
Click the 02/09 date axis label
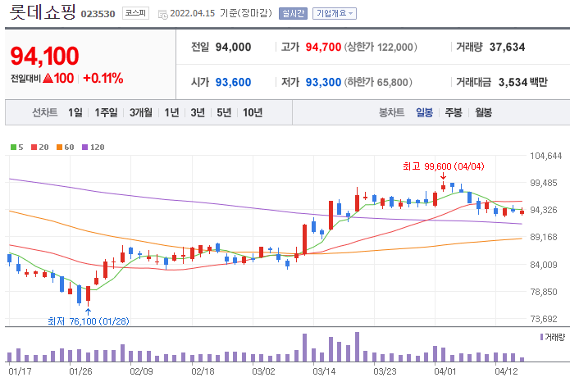141,371
